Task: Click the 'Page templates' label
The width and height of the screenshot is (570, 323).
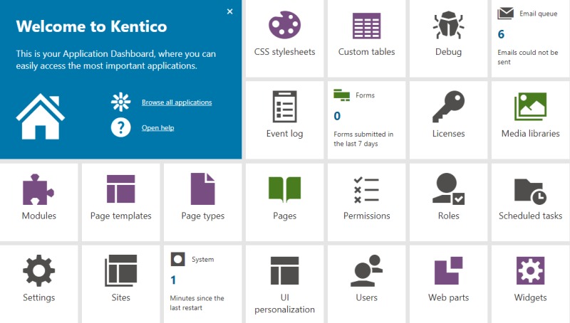Action: coord(120,216)
